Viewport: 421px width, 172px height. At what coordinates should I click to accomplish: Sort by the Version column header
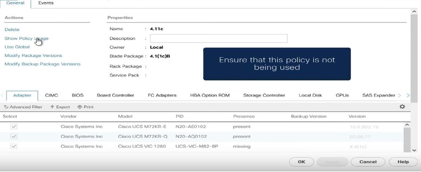pos(357,116)
